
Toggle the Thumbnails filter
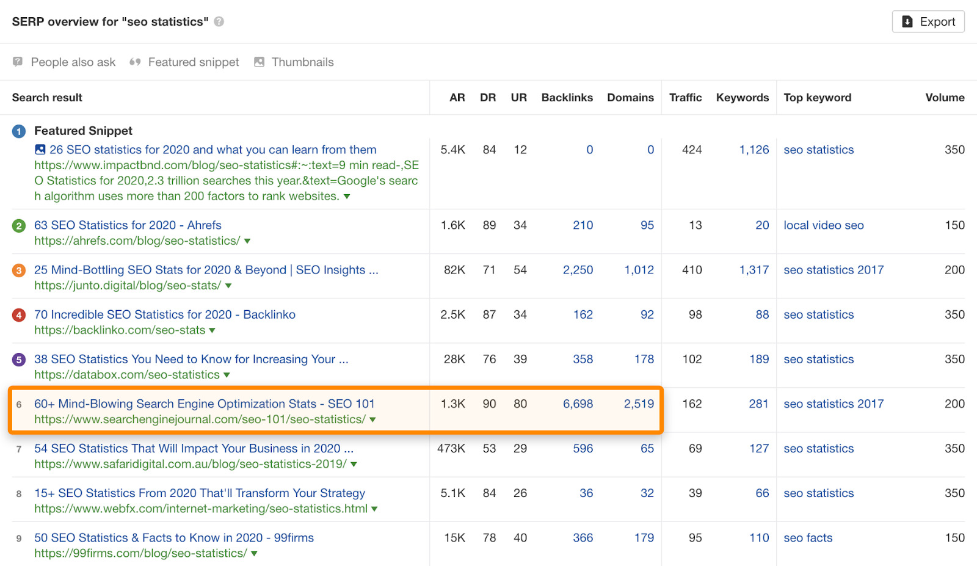[294, 62]
